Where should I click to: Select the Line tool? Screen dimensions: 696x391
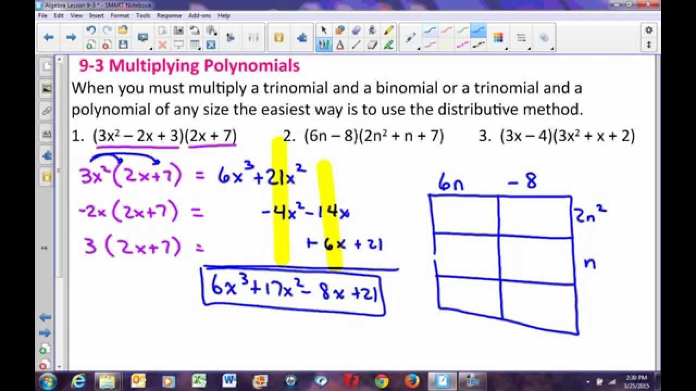(357, 45)
